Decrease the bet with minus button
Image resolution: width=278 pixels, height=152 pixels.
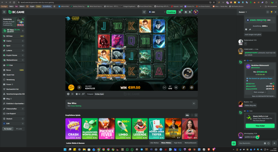(164, 87)
